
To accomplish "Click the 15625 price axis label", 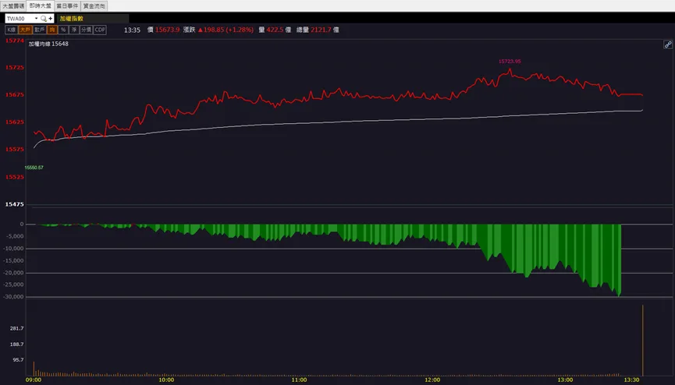I will pos(14,122).
